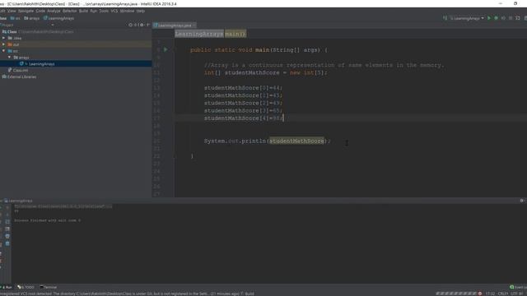Click the Make Project icon left of run configuration
Viewport: 527px width, 296px height.
(x=445, y=18)
